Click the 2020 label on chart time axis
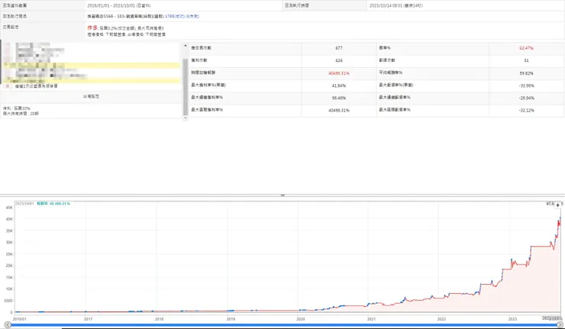This screenshot has width=565, height=329. pyautogui.click(x=300, y=319)
